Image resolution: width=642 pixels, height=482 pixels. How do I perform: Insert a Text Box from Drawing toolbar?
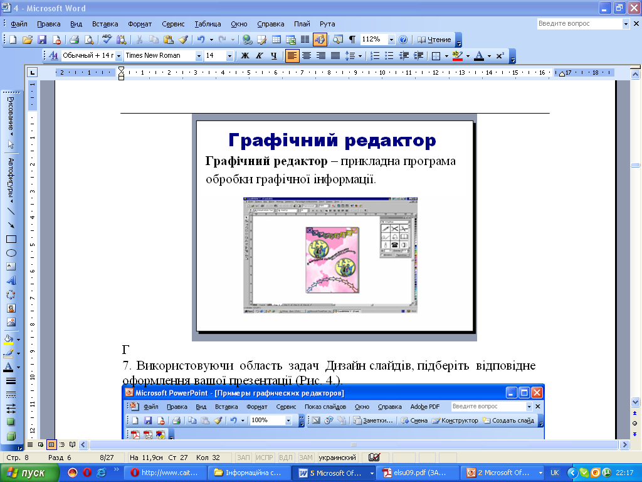pyautogui.click(x=11, y=267)
